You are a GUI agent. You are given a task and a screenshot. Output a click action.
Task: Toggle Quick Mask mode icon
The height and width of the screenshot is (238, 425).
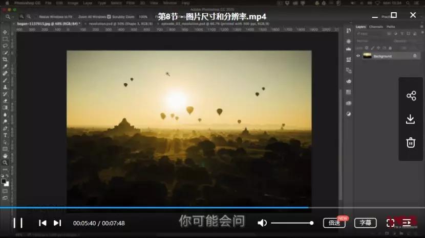(5, 191)
